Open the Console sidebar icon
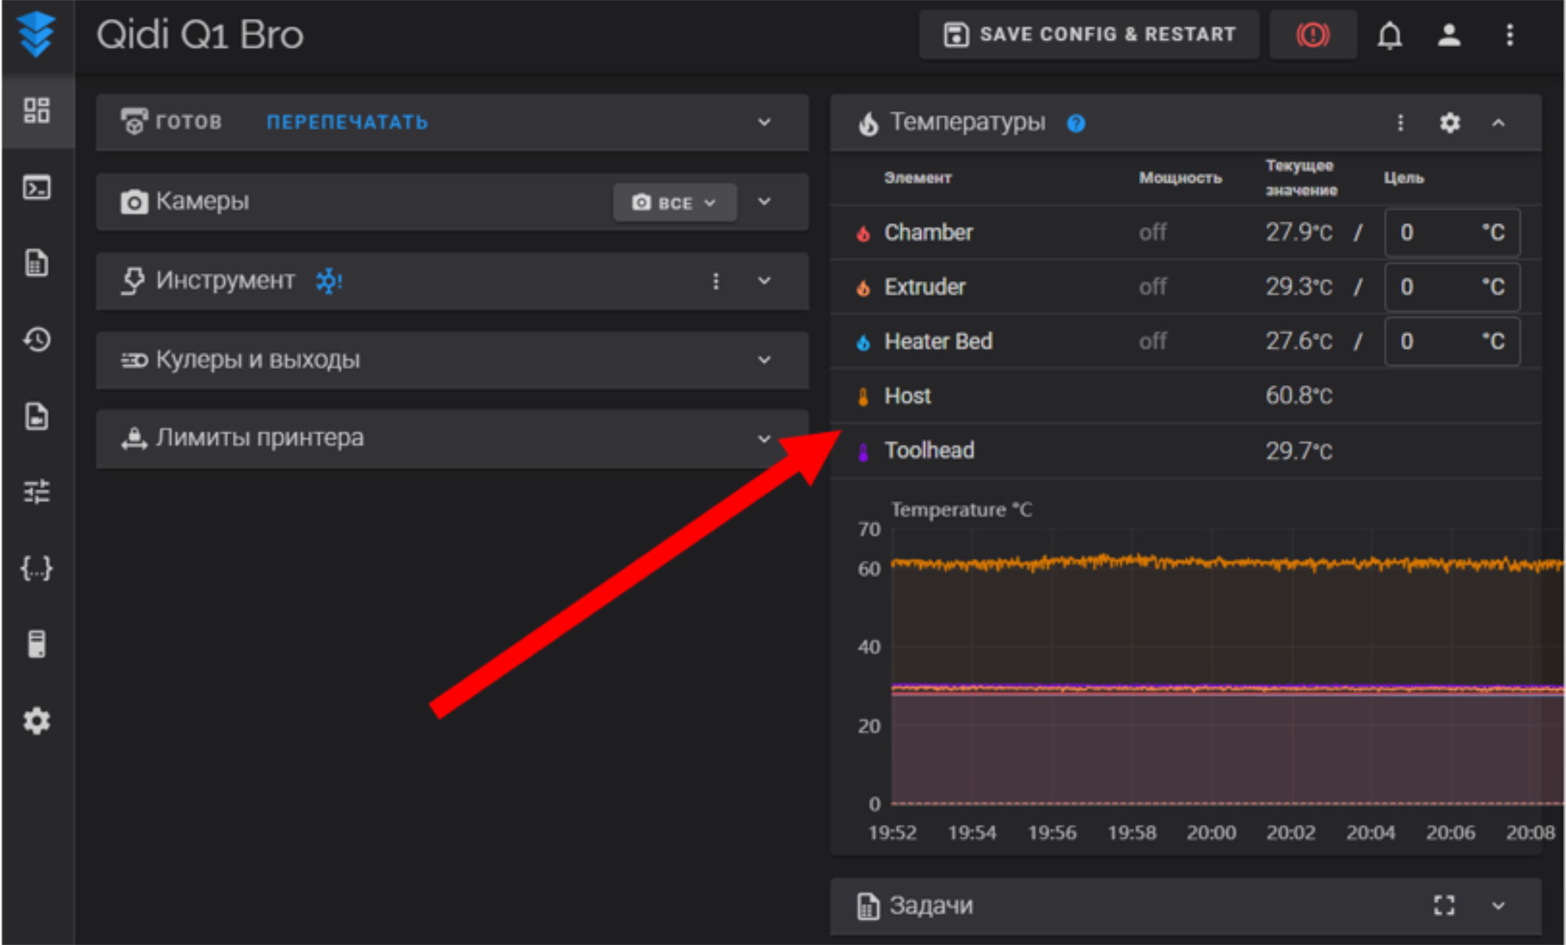 click(x=36, y=187)
